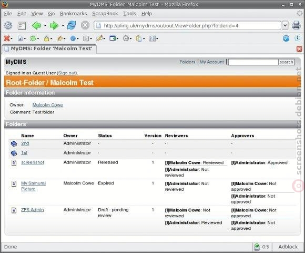This screenshot has height=253, width=305.
Task: Open the green puzzle piece toolbar menu
Action: [34, 38]
